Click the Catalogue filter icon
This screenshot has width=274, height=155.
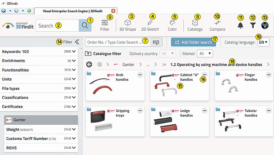pos(88,54)
